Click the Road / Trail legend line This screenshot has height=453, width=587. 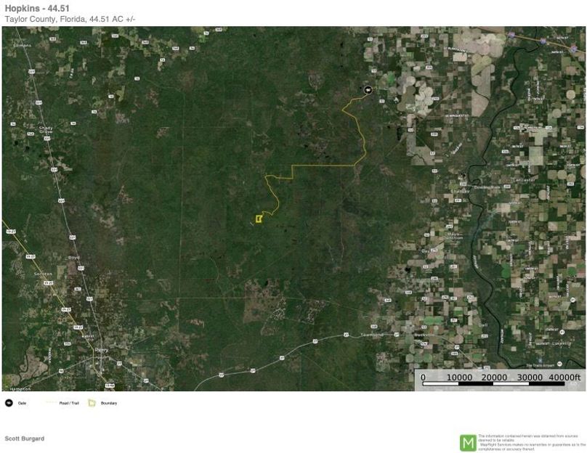click(52, 403)
